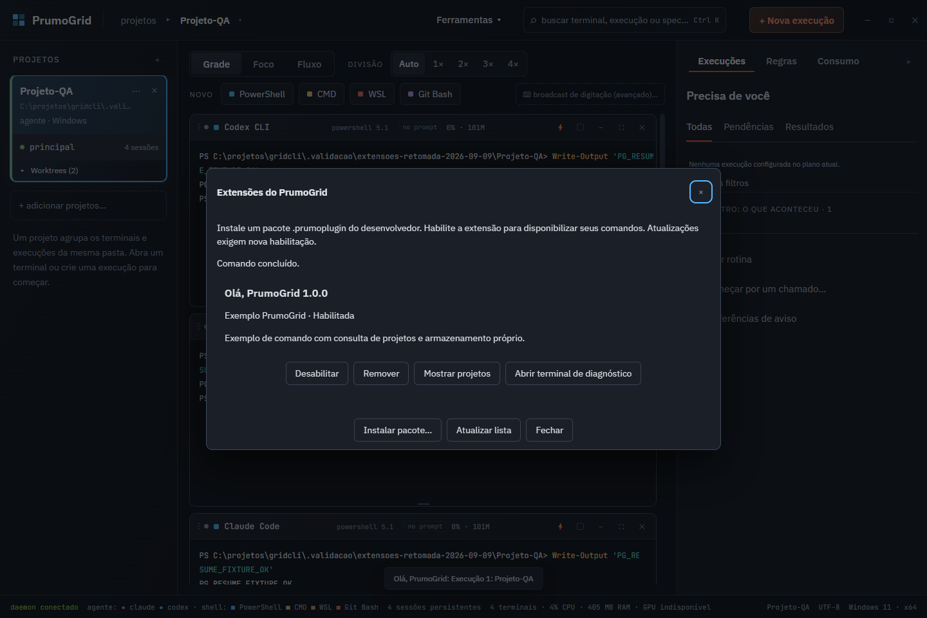Collapse the Projetos sidebar panel
The height and width of the screenshot is (618, 927).
click(x=157, y=60)
